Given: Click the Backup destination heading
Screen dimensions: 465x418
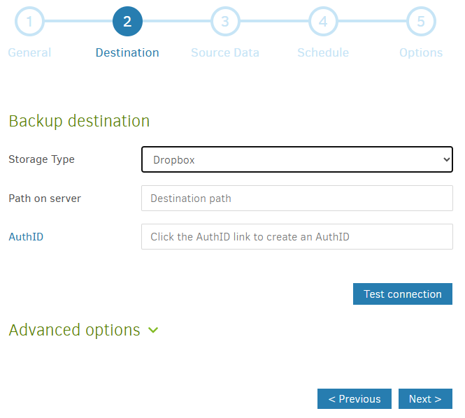Looking at the screenshot, I should (x=79, y=121).
